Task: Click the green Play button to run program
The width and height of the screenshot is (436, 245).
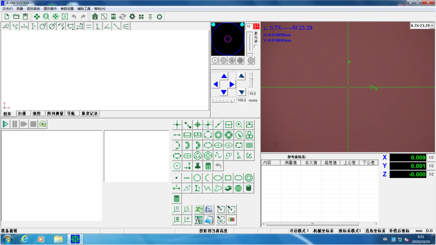Action: 6,124
